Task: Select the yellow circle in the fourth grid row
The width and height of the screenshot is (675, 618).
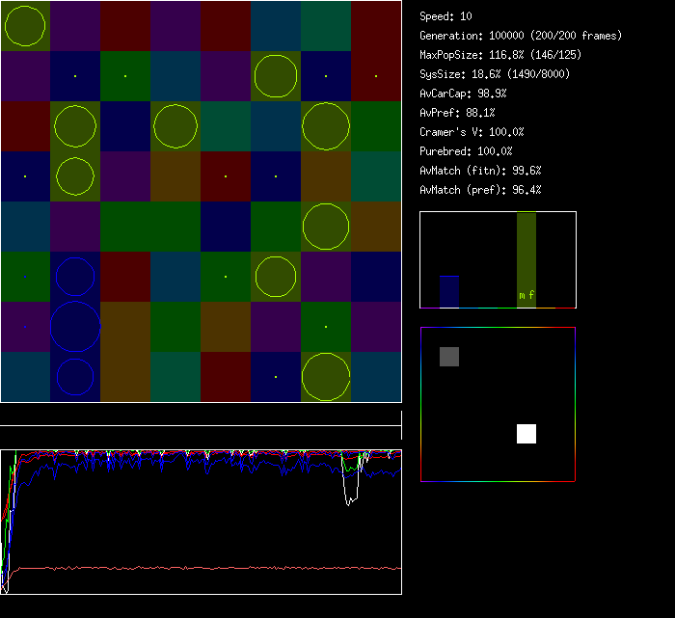Action: point(75,176)
